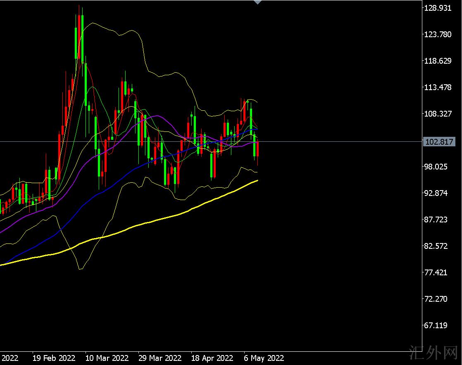This screenshot has width=462, height=365.
Task: Select the most recent red candlestick
Action: (x=257, y=149)
